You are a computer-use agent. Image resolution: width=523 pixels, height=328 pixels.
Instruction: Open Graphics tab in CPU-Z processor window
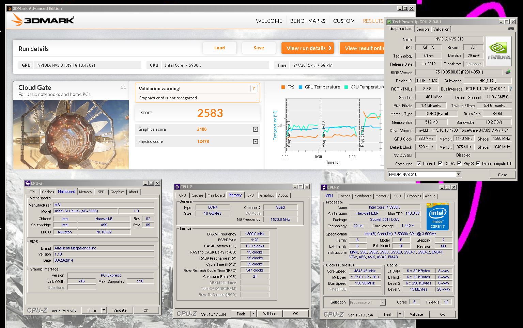414,196
